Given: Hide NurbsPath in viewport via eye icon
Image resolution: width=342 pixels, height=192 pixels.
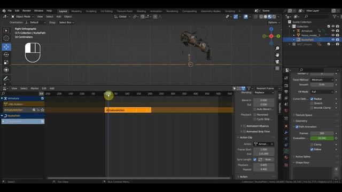Looking at the screenshot, I should [x=333, y=39].
